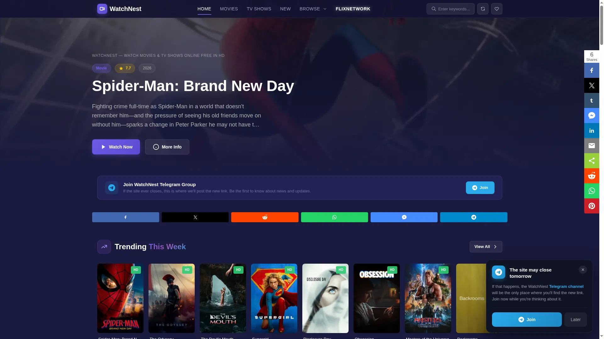The width and height of the screenshot is (604, 339).
Task: Click the Telegram icon in the group banner
Action: tap(112, 188)
